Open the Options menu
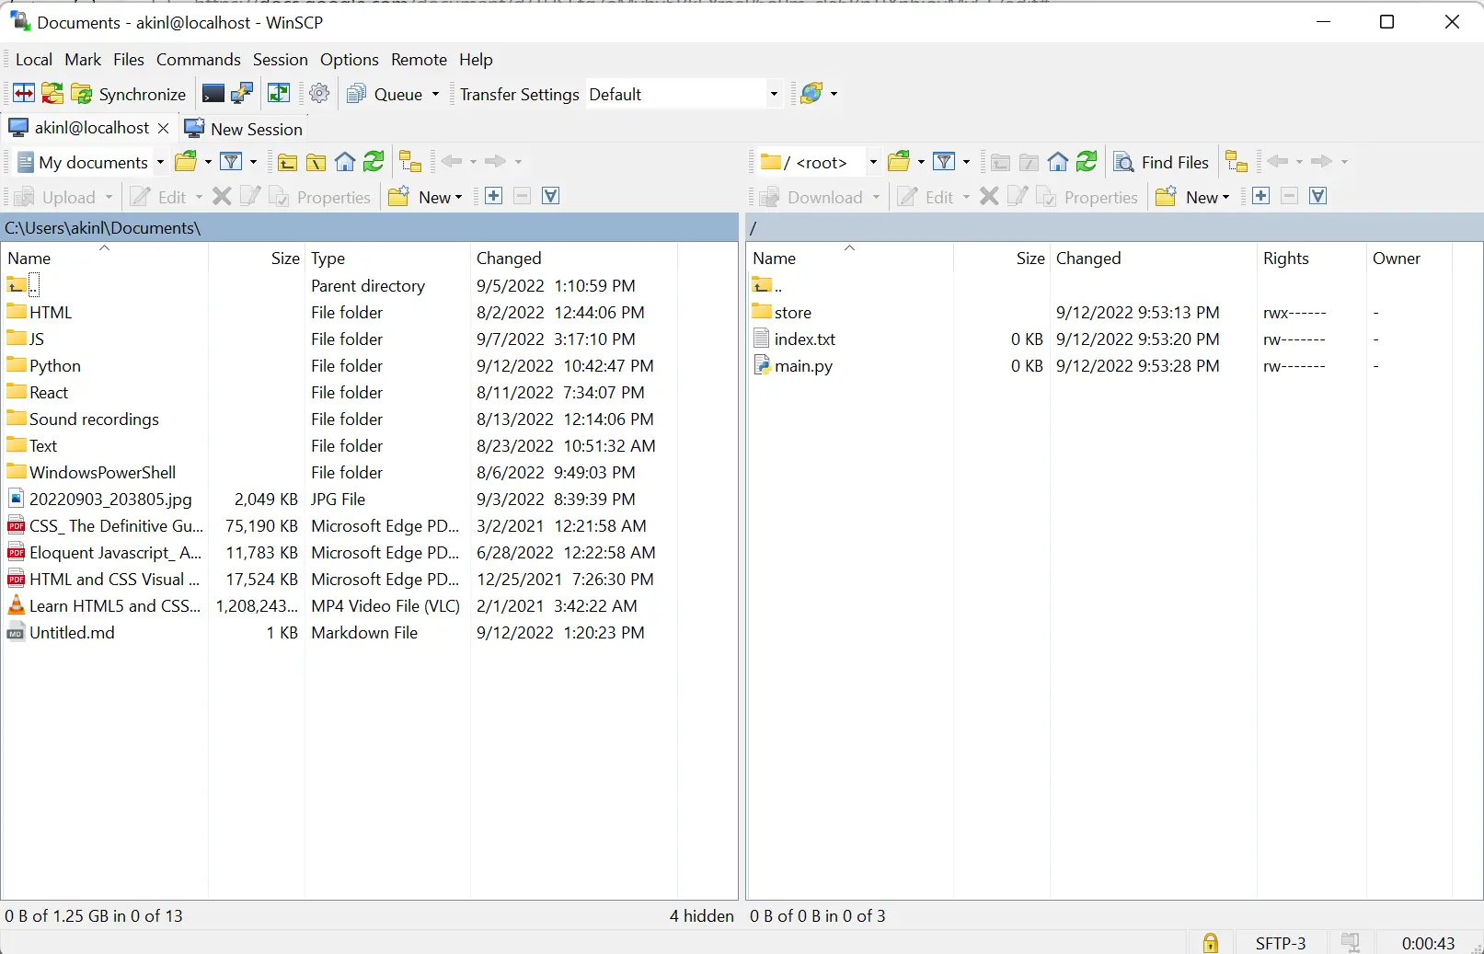This screenshot has width=1484, height=954. click(x=350, y=60)
